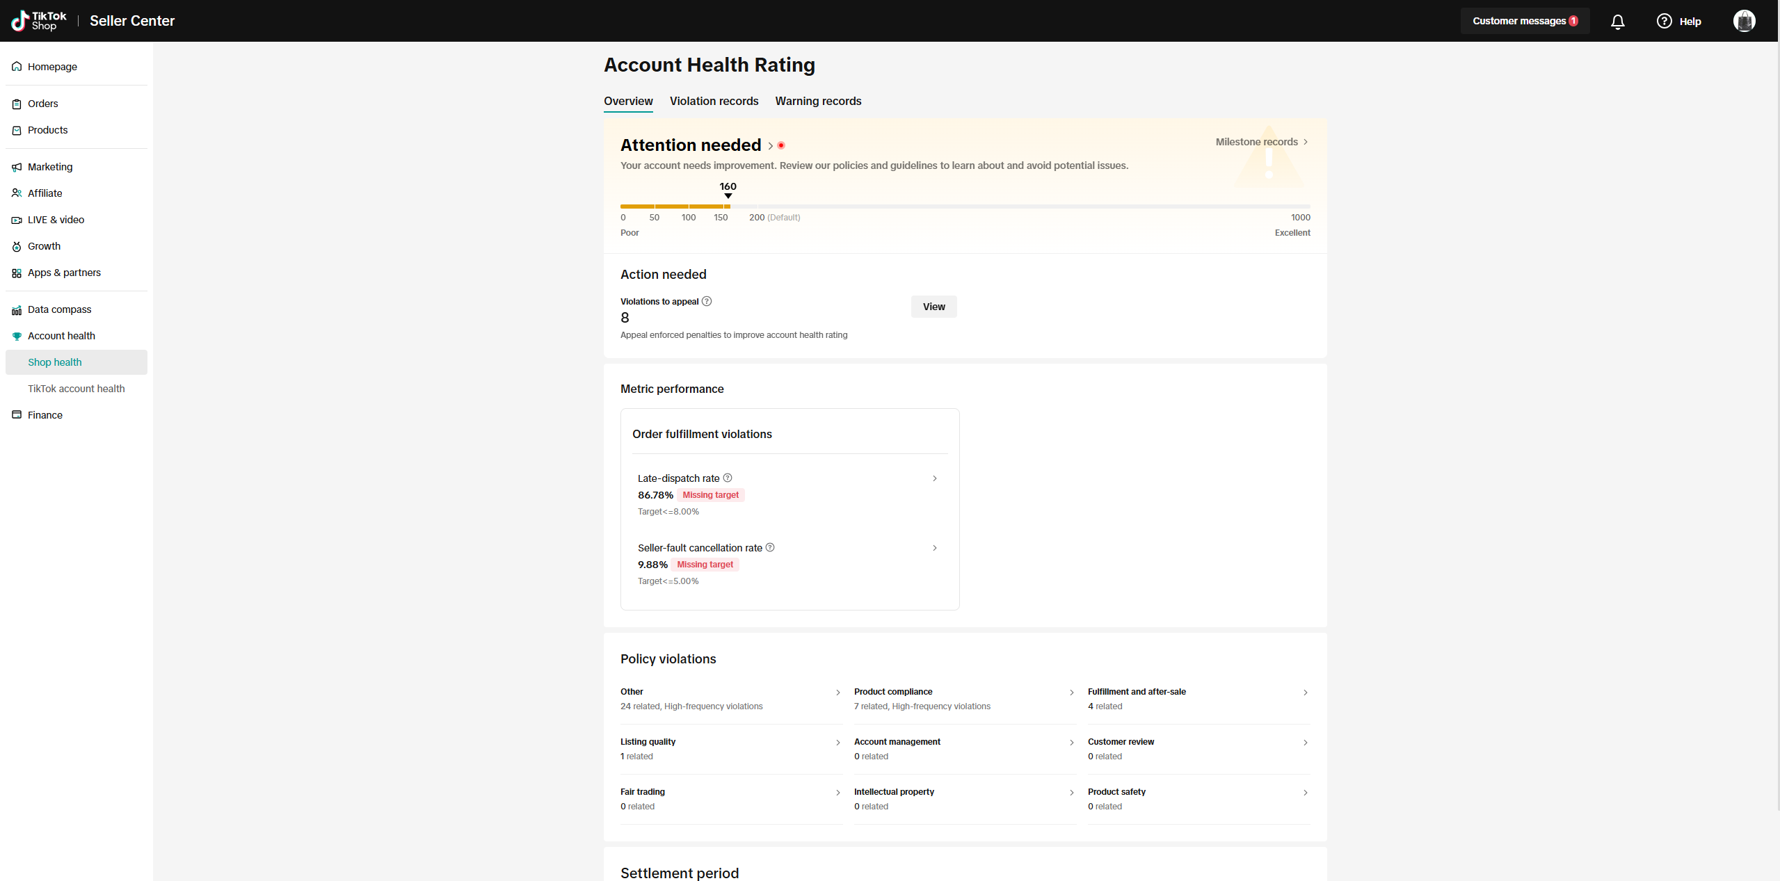Expand Fulfillment and after-sale violations chevron
The width and height of the screenshot is (1780, 881).
(x=1305, y=693)
